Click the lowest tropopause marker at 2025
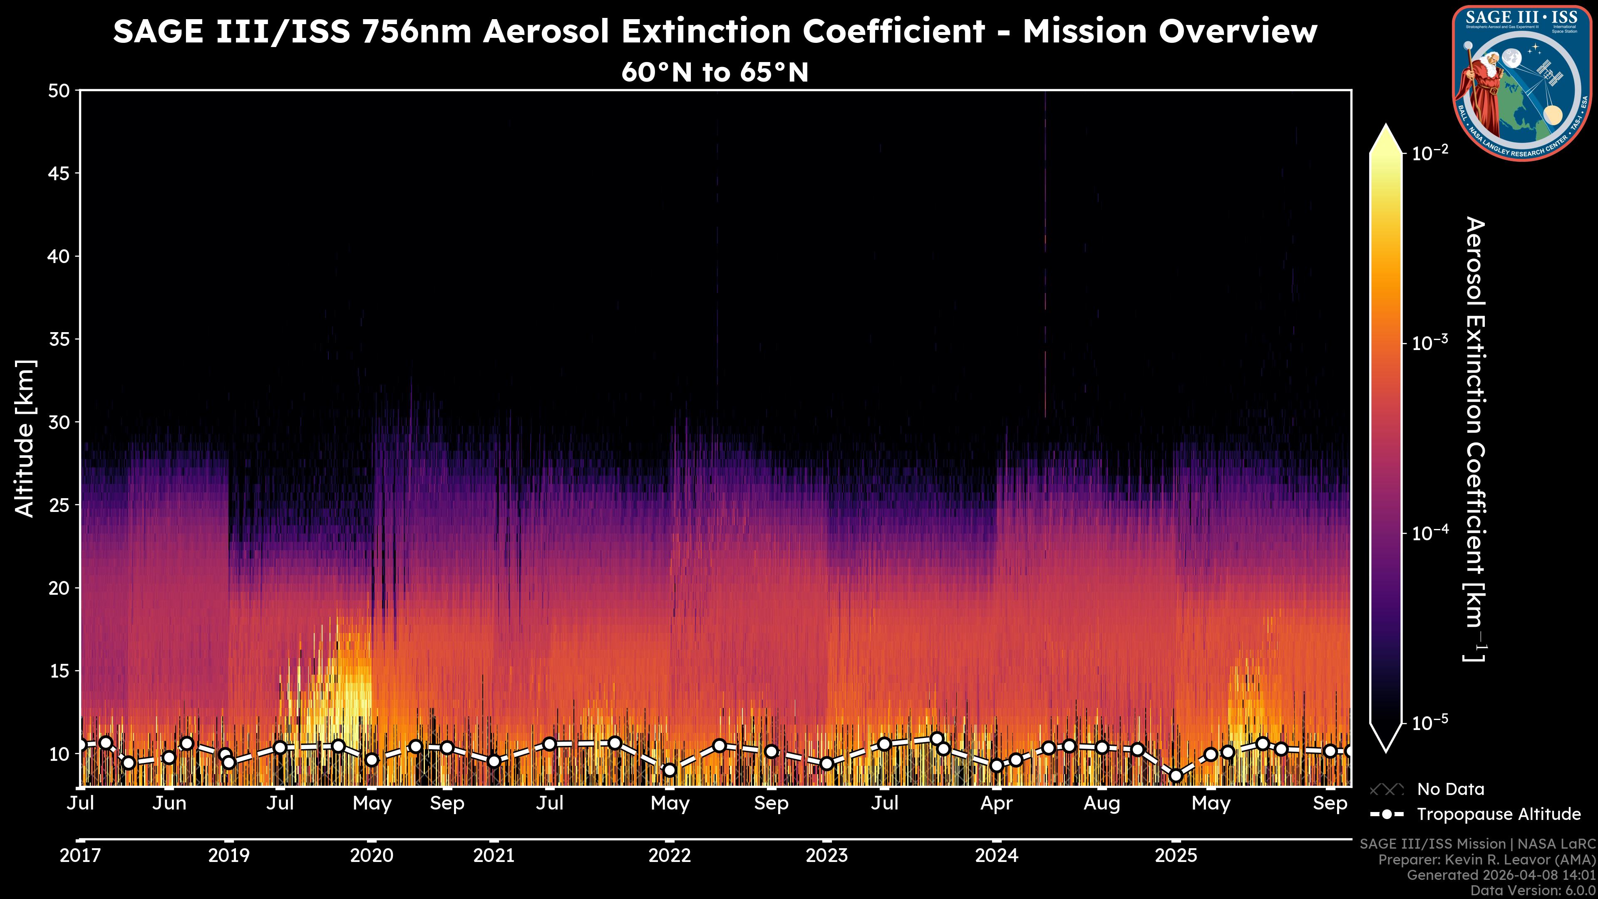The height and width of the screenshot is (899, 1598). pos(1176,775)
